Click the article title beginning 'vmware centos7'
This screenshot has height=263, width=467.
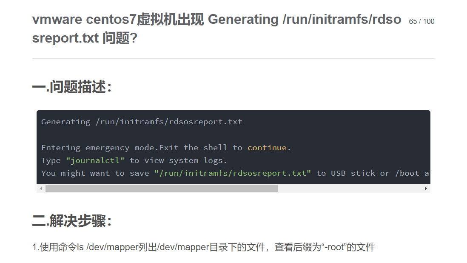pos(216,29)
